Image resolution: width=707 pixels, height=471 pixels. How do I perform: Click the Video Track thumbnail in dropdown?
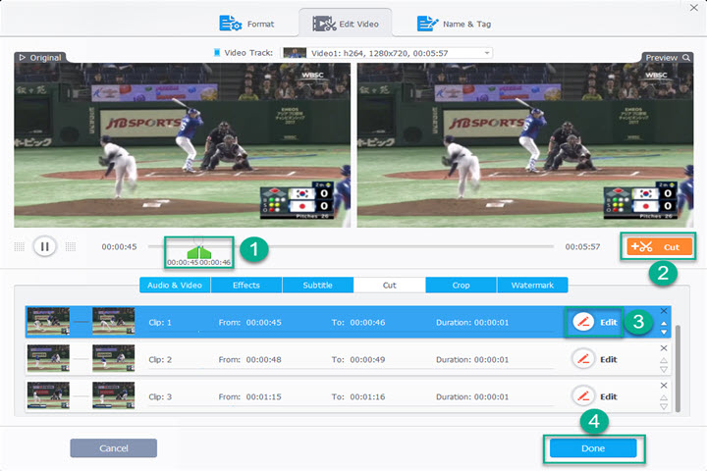click(295, 53)
